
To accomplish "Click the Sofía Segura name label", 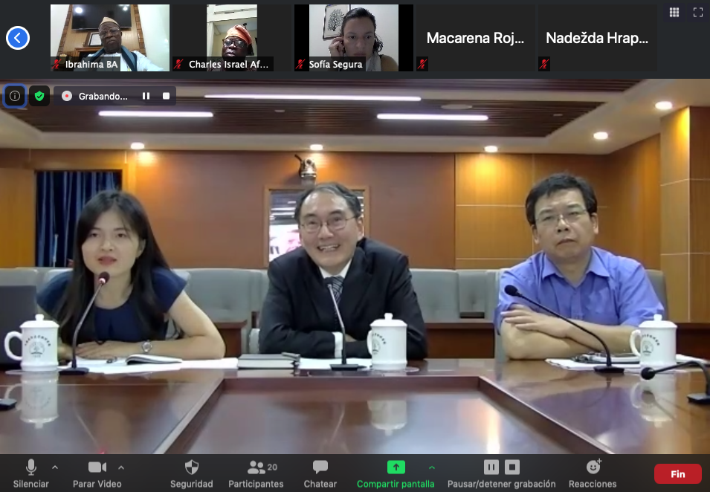I will 335,64.
